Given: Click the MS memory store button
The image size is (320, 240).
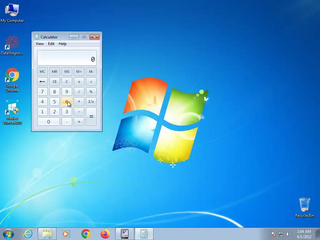Looking at the screenshot, I should 67,72.
